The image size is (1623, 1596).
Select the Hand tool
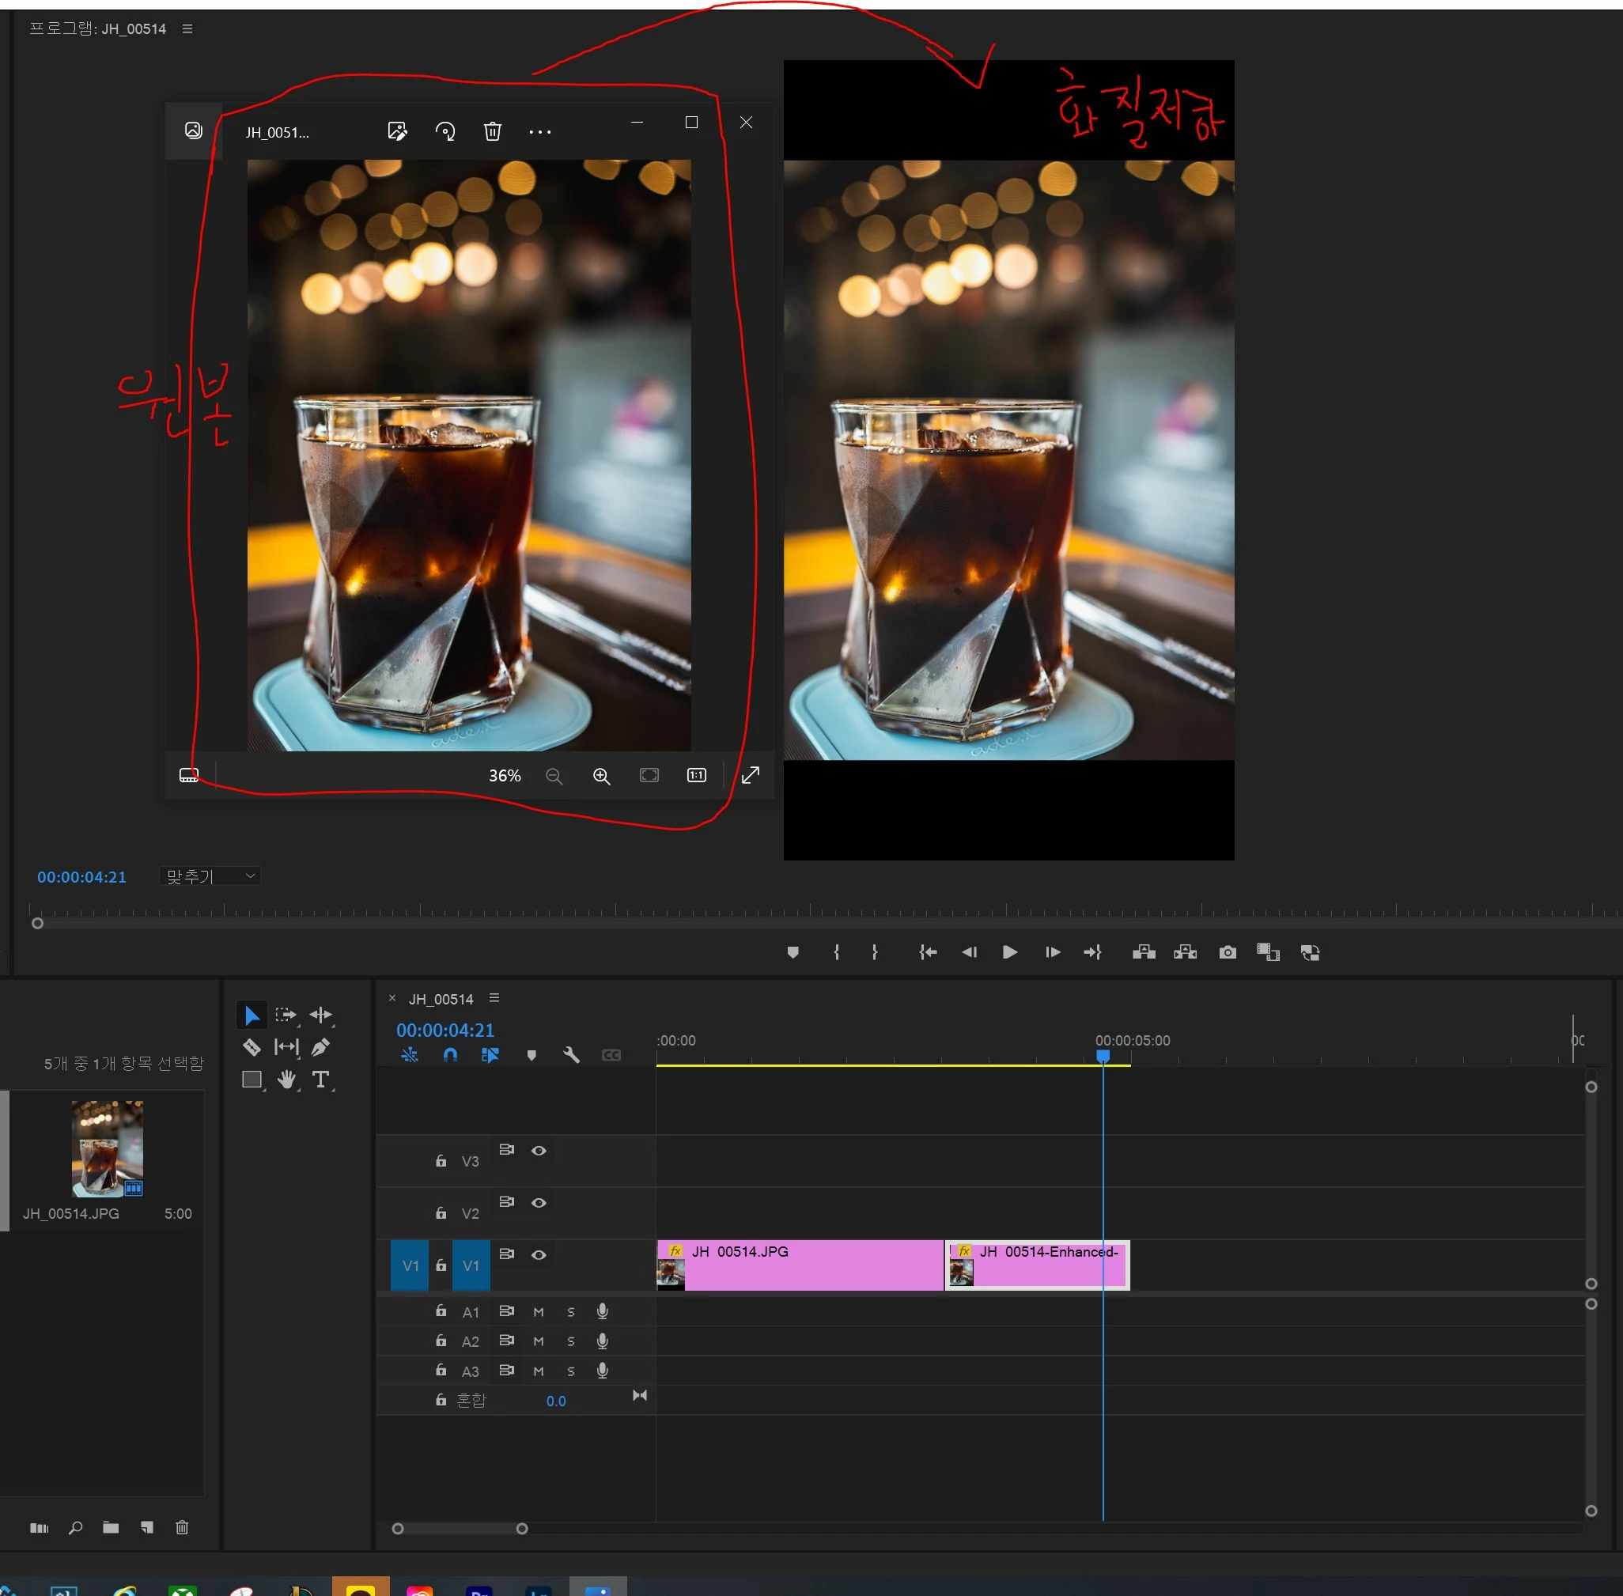286,1080
